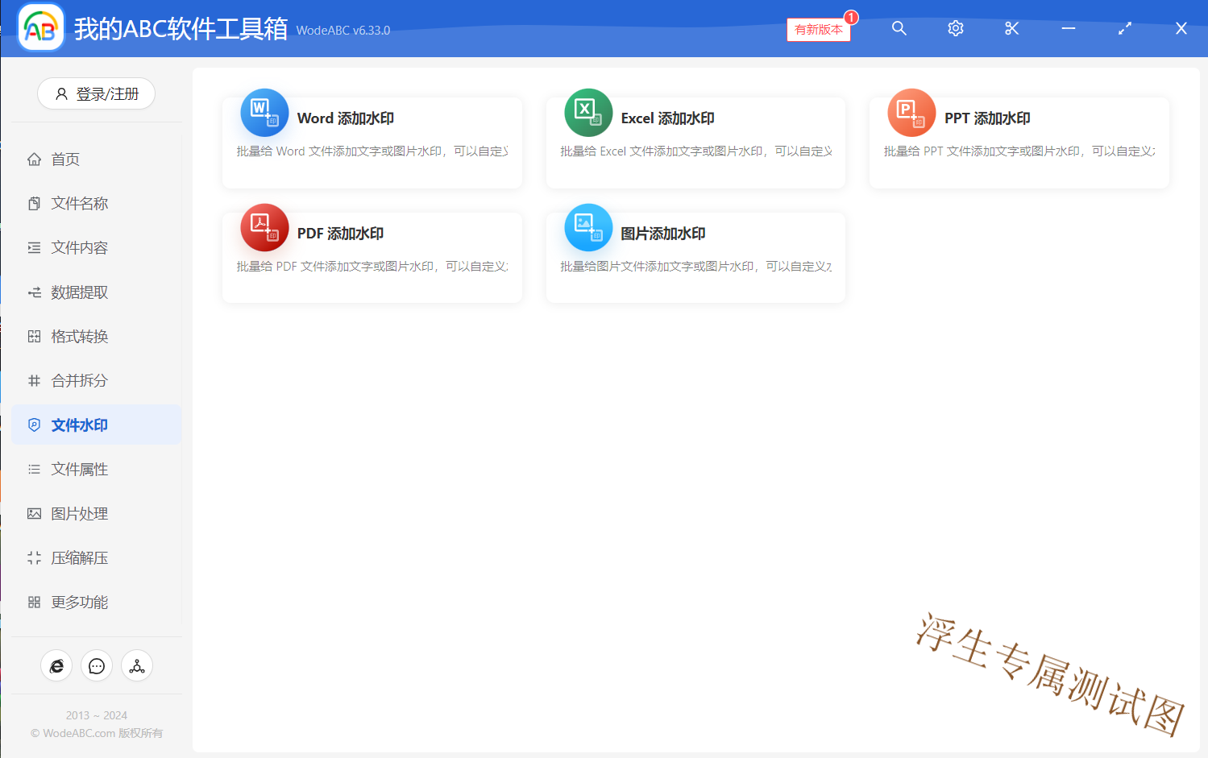
Task: Go to 首页 in the sidebar
Action: tap(65, 159)
